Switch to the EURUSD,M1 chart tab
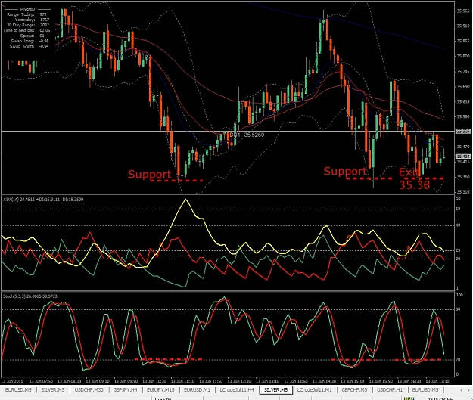Screen dimensions: 473x400 [197, 389]
